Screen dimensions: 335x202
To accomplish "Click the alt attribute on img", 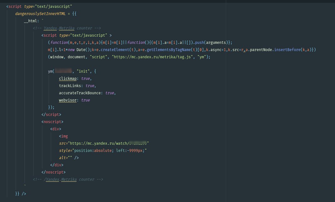I will tap(65, 158).
